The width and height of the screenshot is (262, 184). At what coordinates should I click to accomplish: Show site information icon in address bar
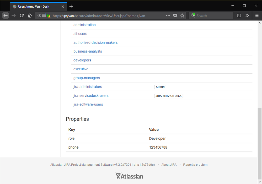(39, 15)
